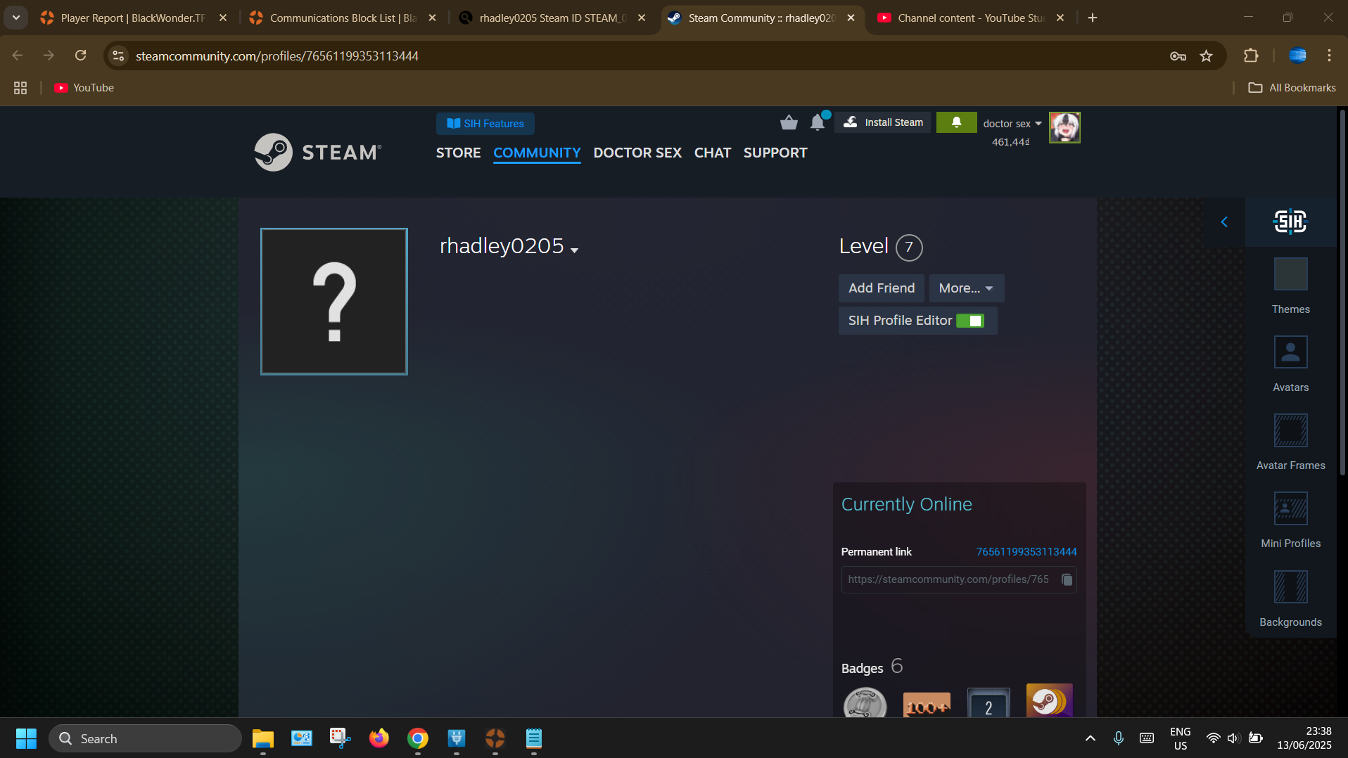Open the 76561199353113444 permanent link

[1026, 552]
